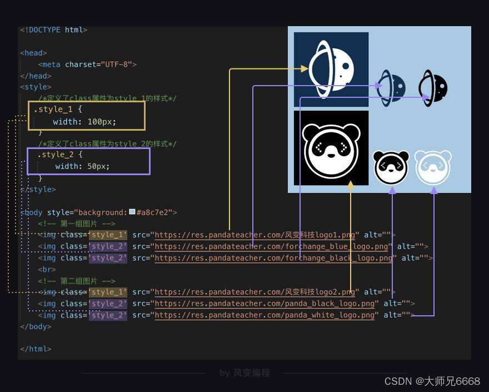
Task: Click 'style_2' class on the forchange_black_logo line
Action: [x=108, y=258]
